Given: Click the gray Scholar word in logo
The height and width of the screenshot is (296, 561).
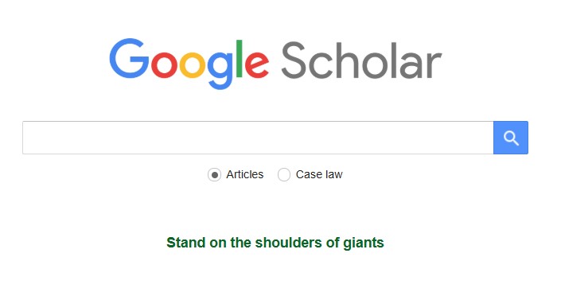Looking at the screenshot, I should pyautogui.click(x=362, y=60).
